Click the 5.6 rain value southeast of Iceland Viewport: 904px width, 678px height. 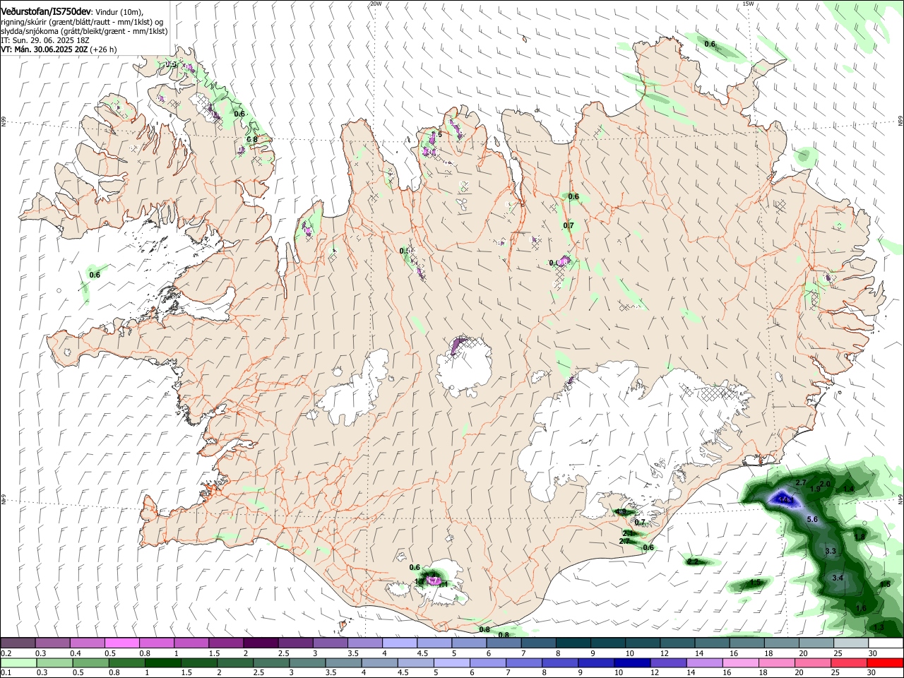coord(811,519)
